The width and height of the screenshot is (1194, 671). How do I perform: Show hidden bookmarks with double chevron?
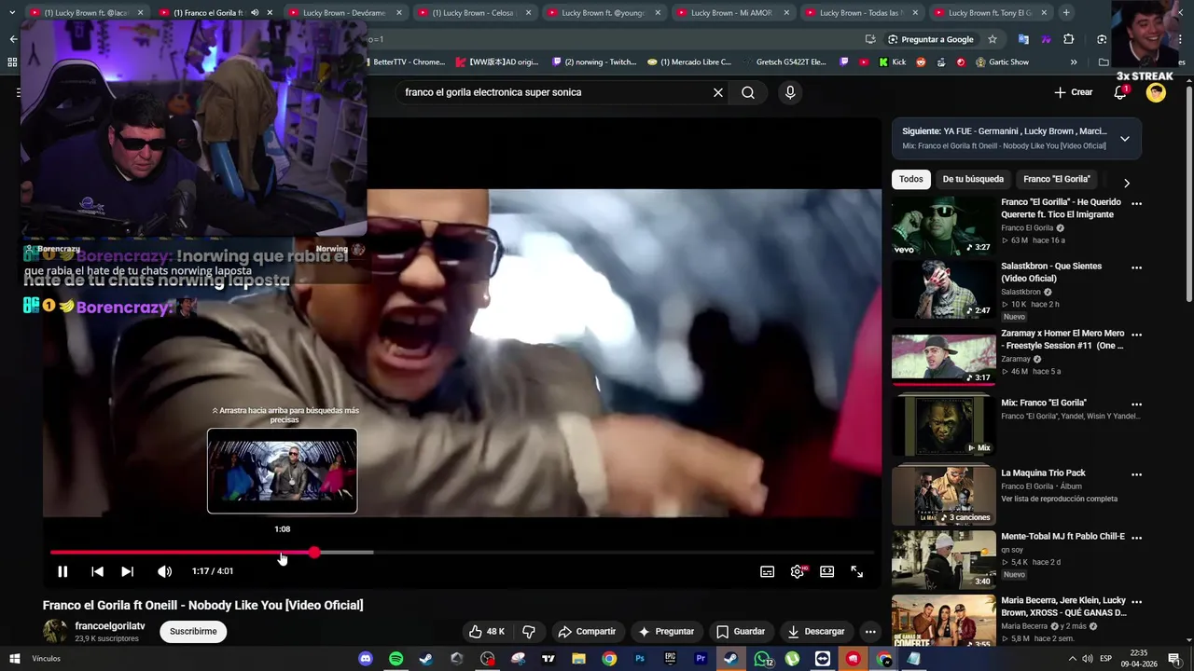(x=1074, y=62)
